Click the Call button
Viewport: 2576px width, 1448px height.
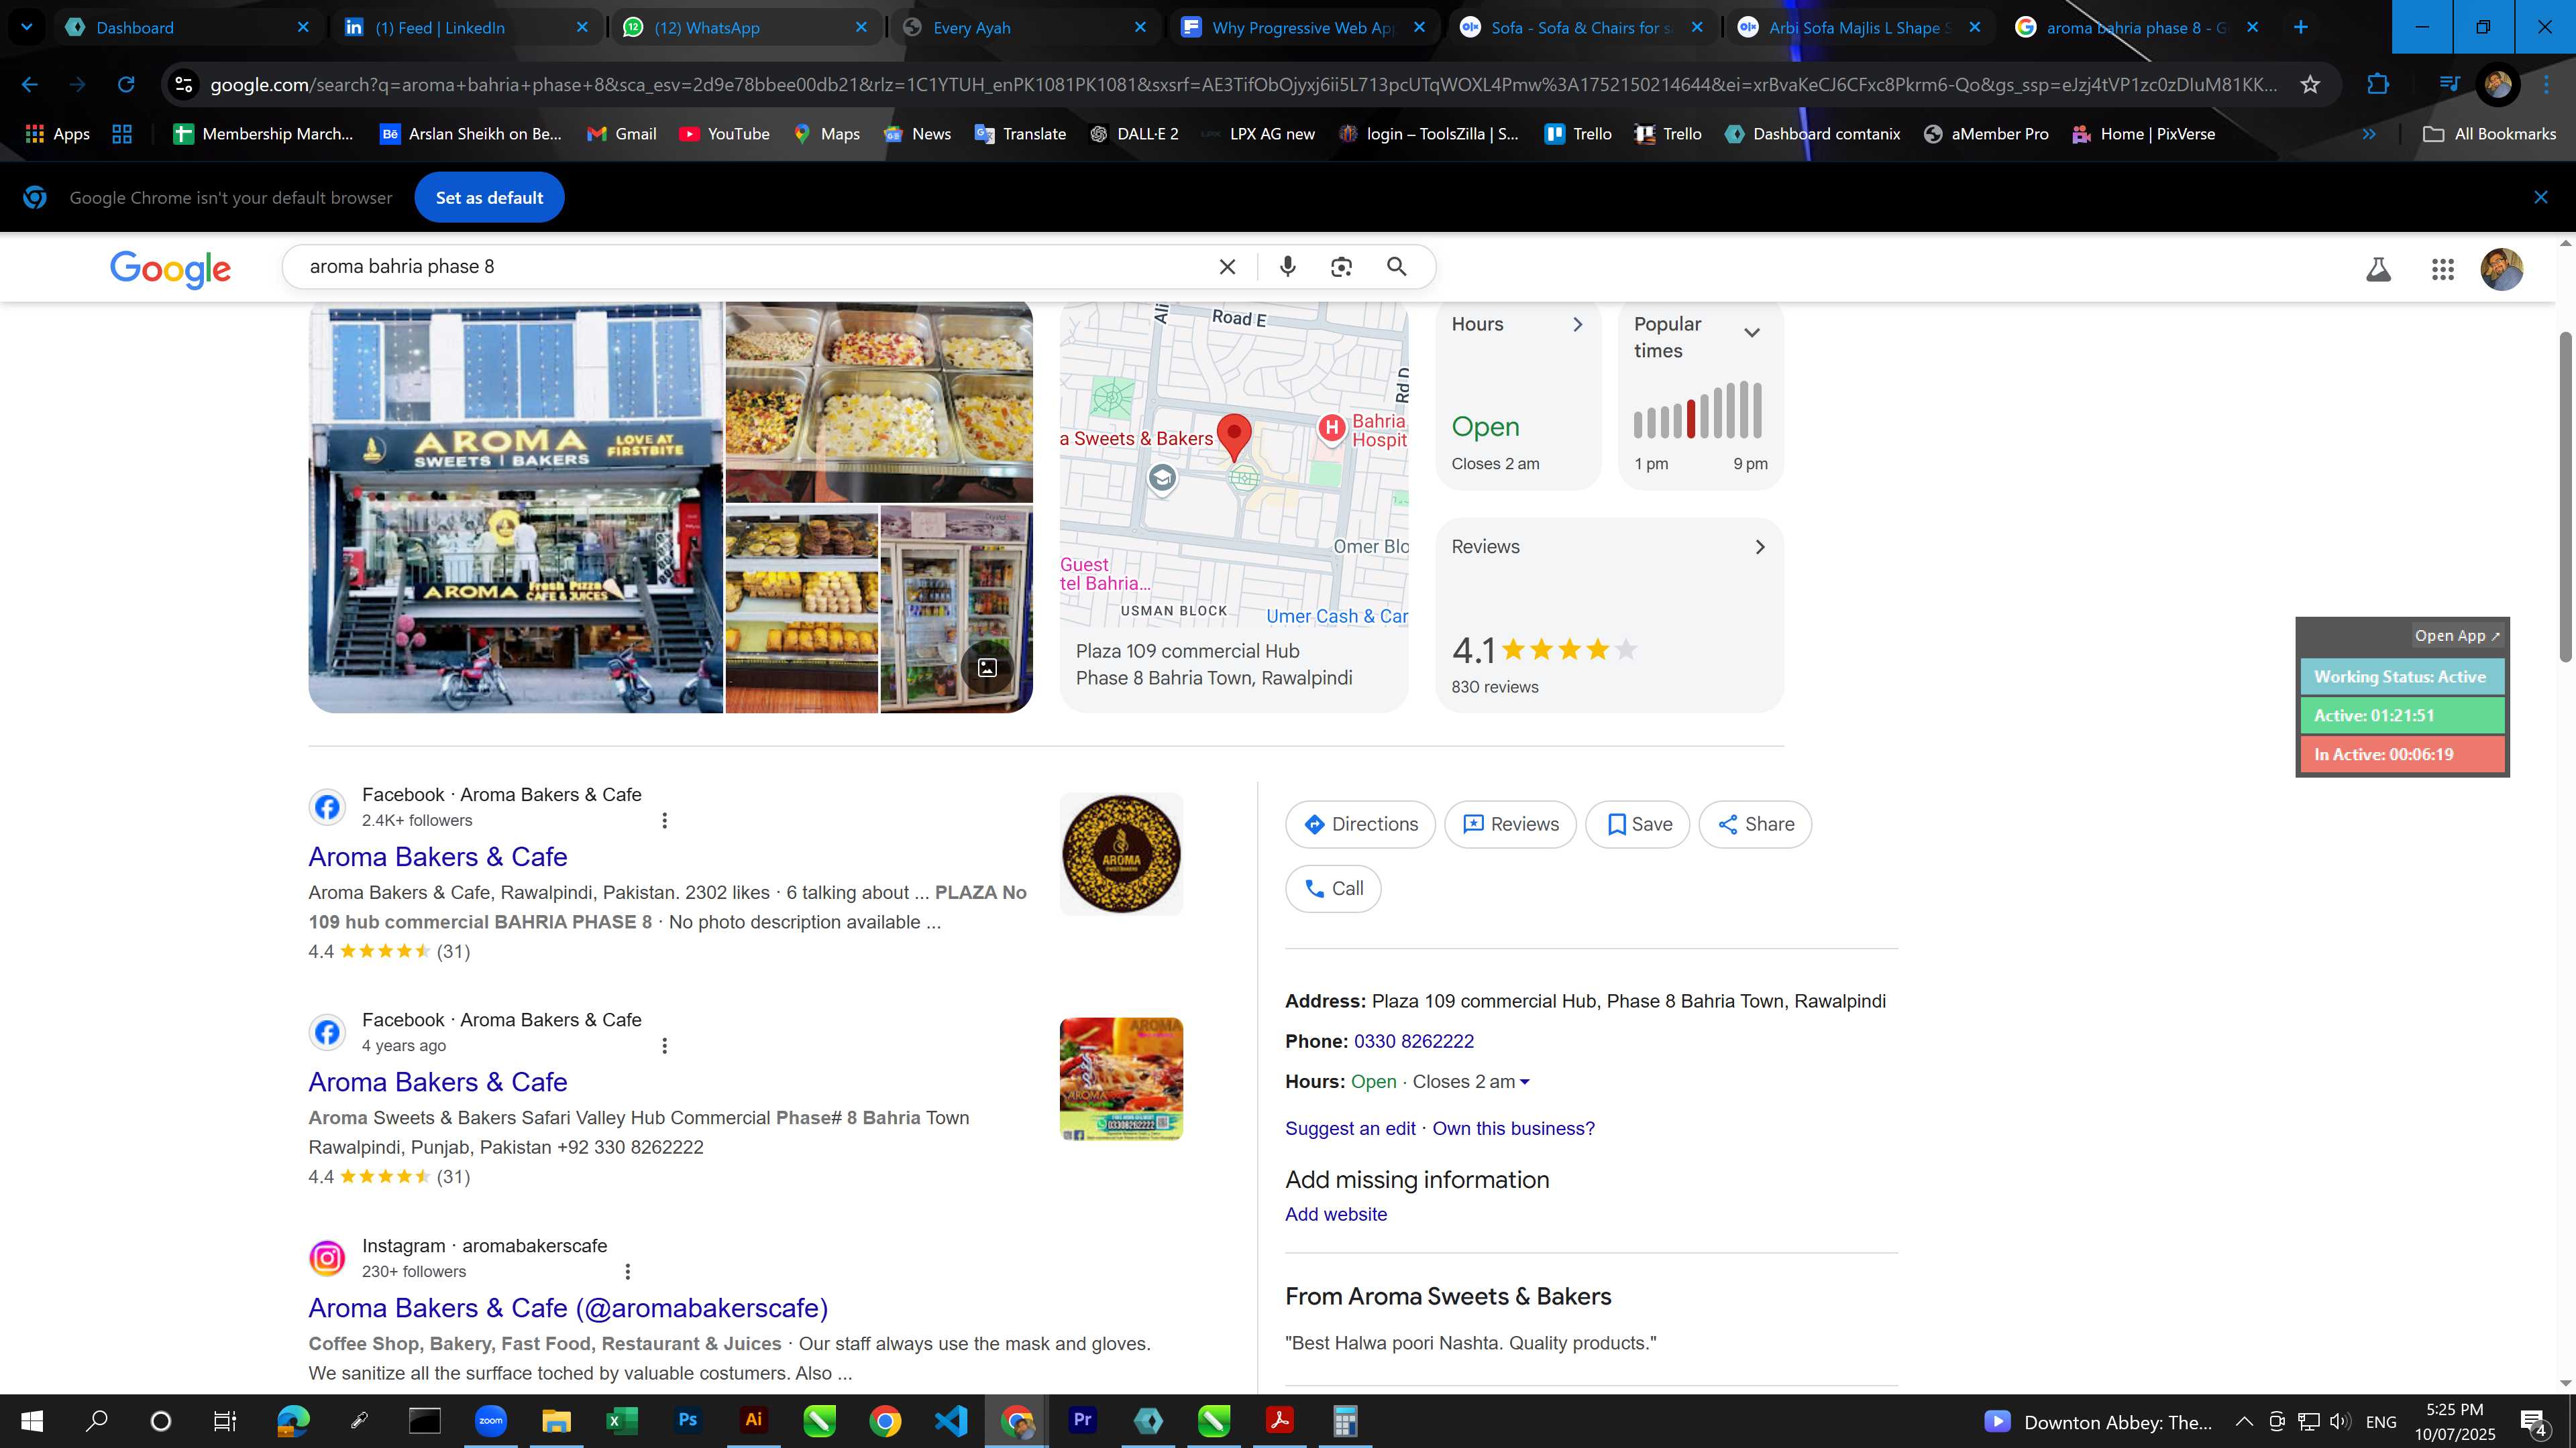[1333, 888]
